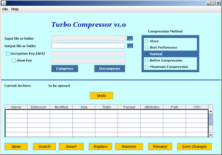Click the 'to be opened' archive text
Viewport: 222px width, 155px height.
point(59,86)
